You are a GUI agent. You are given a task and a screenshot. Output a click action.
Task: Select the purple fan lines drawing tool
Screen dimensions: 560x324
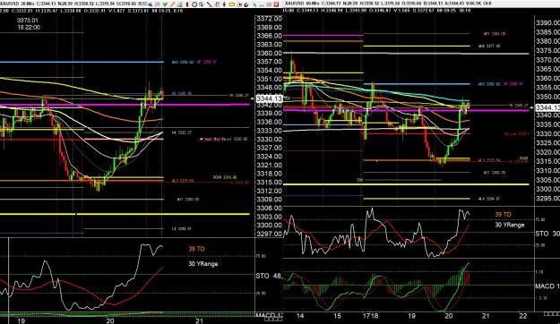[217, 4]
